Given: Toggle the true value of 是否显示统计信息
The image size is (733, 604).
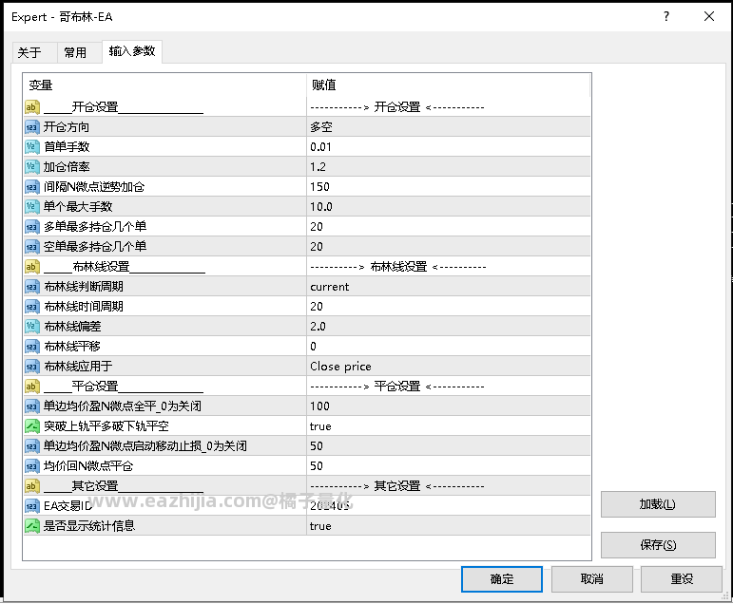Looking at the screenshot, I should pyautogui.click(x=449, y=526).
